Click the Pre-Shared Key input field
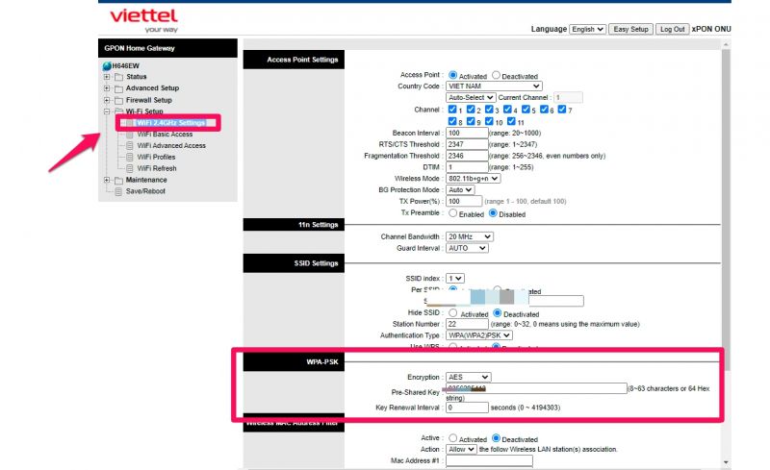The width and height of the screenshot is (770, 470). coord(536,388)
